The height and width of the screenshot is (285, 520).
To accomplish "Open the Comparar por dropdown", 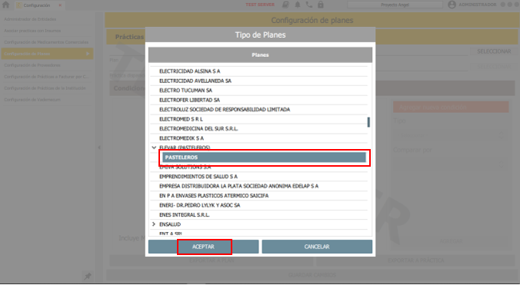I will click(451, 164).
